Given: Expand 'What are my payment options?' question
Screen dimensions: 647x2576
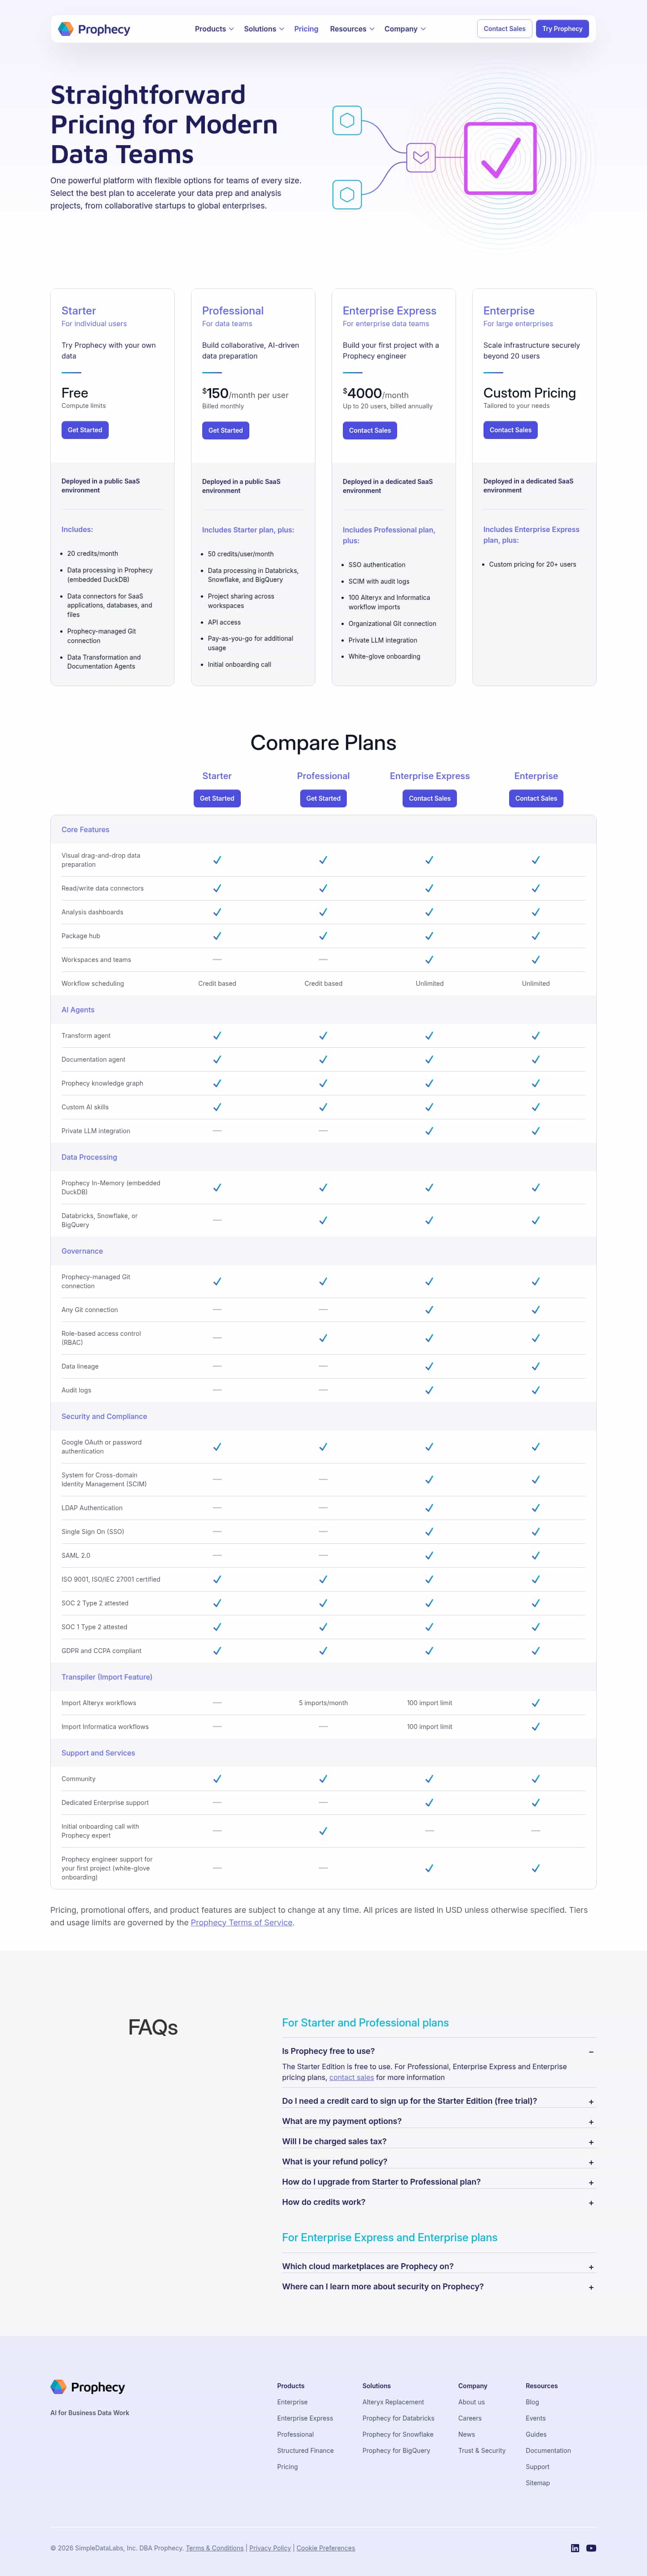Looking at the screenshot, I should click(x=438, y=2120).
